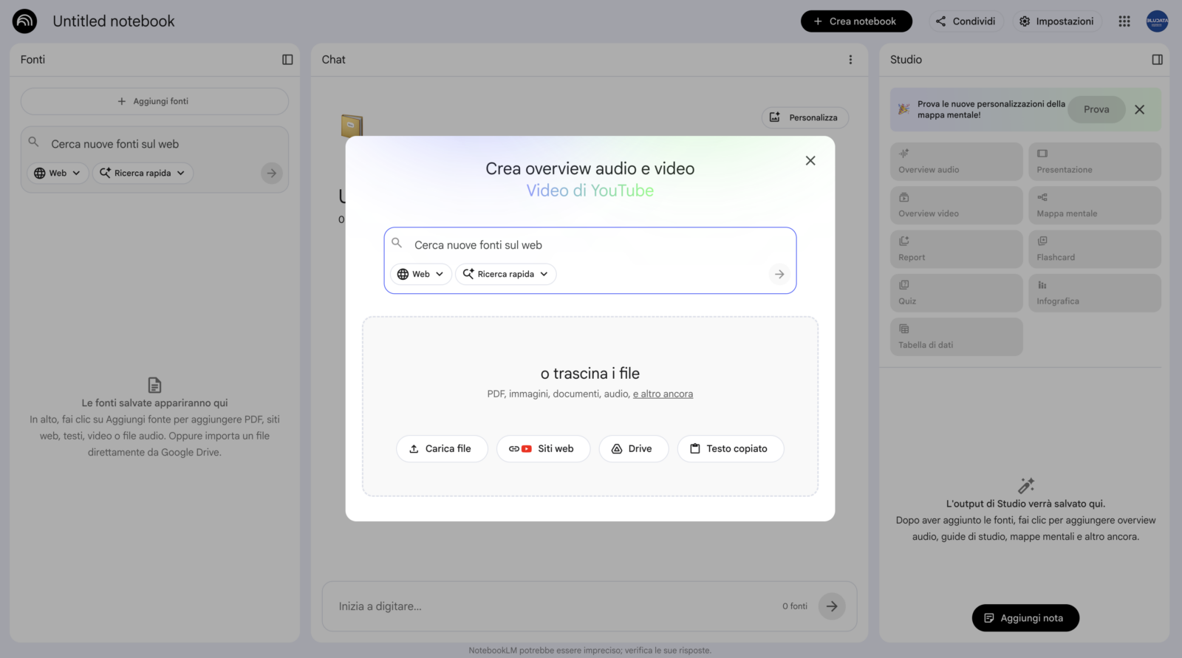
Task: Click 'o trascina i file' drop zone text
Action: pos(590,374)
